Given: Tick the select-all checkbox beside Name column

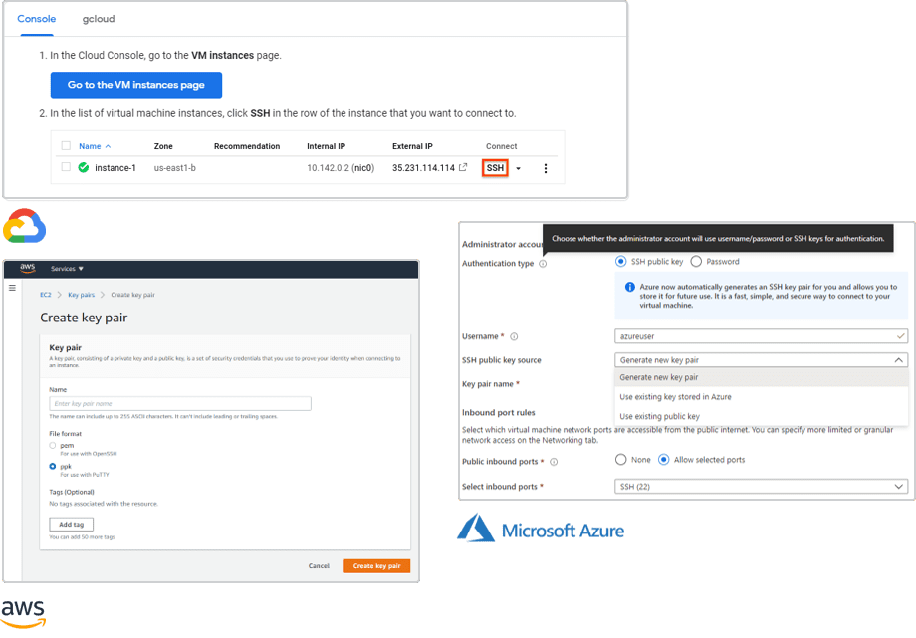Looking at the screenshot, I should tap(66, 146).
